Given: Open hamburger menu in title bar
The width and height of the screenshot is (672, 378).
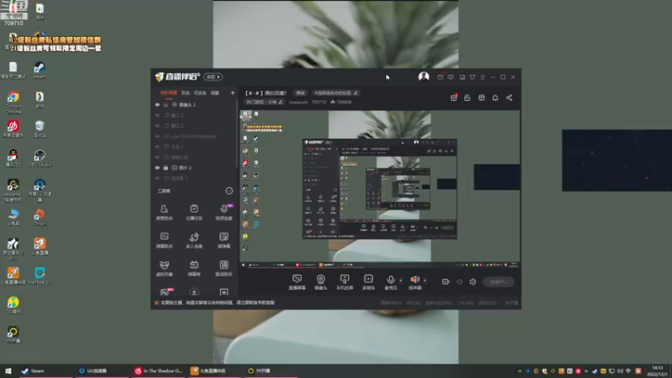Looking at the screenshot, I should pyautogui.click(x=482, y=77).
